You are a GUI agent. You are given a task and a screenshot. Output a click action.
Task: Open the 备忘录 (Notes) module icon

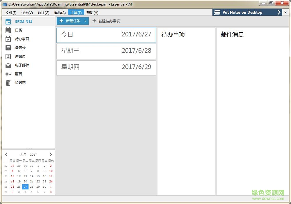[x=8, y=48]
